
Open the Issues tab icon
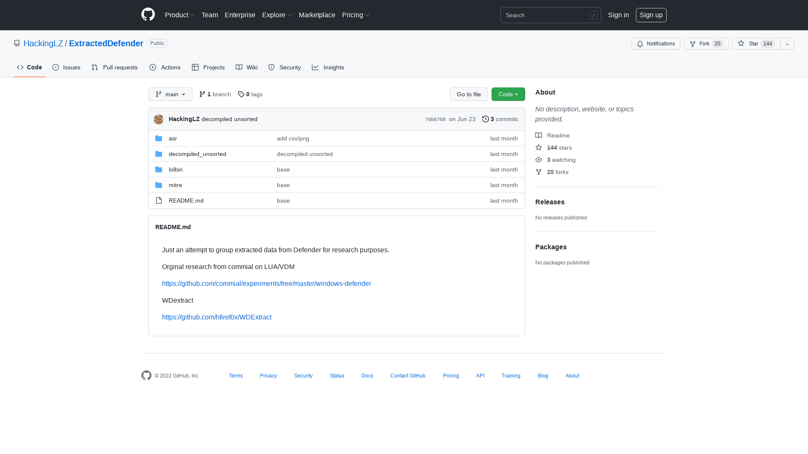[x=56, y=67]
